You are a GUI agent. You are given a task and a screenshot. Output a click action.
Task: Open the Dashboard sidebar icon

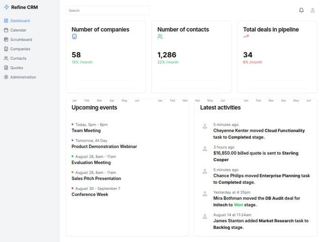click(6, 21)
